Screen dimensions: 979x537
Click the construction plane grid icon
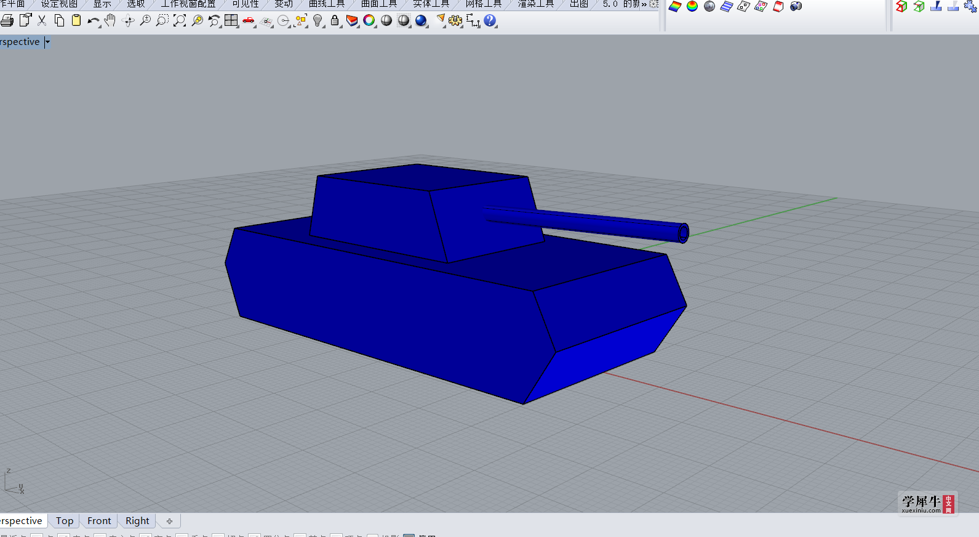point(266,20)
